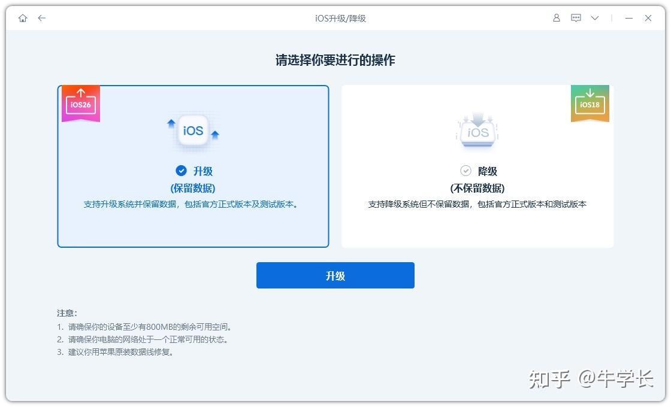
Task: Click the Home icon in top bar
Action: [23, 18]
